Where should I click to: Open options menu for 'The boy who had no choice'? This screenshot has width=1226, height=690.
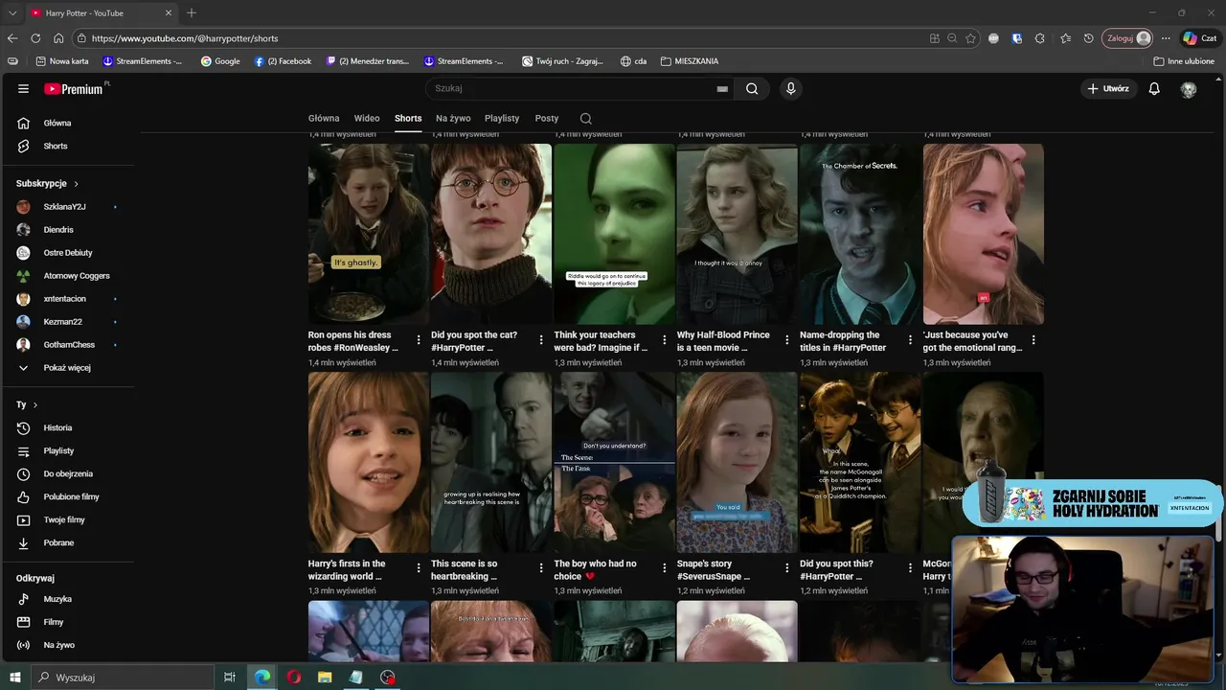coord(665,568)
